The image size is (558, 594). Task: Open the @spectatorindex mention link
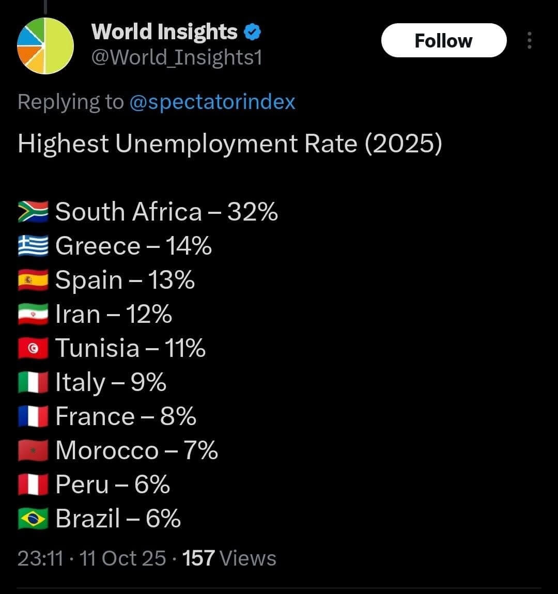212,102
